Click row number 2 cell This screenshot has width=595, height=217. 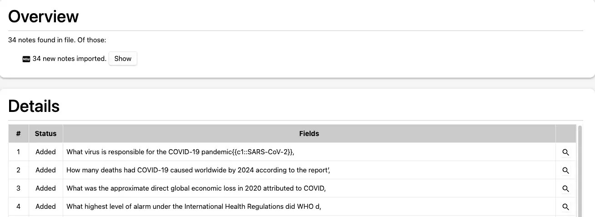point(19,170)
